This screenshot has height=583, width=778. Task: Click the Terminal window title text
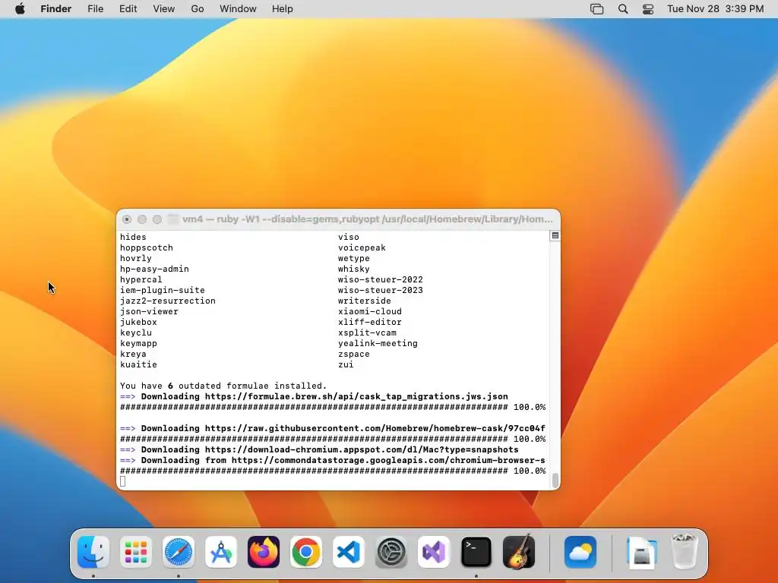pos(368,219)
